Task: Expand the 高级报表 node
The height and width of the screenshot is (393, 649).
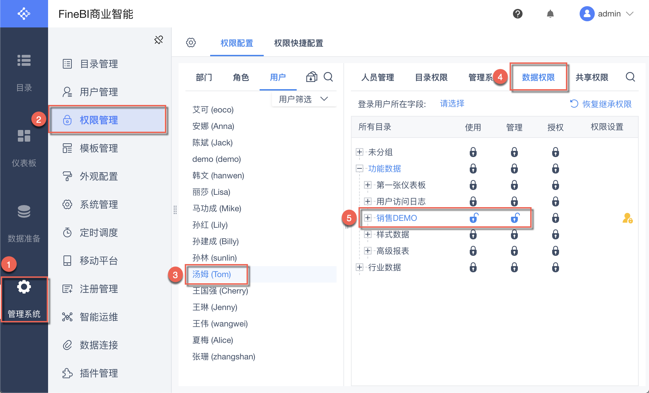Action: (368, 251)
